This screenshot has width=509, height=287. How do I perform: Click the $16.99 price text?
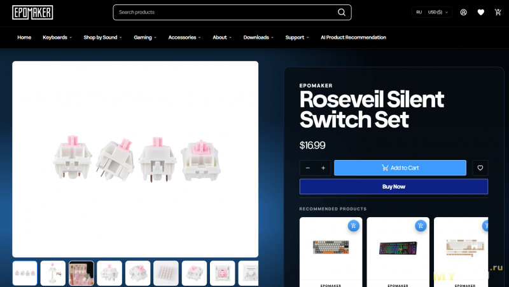pyautogui.click(x=312, y=145)
